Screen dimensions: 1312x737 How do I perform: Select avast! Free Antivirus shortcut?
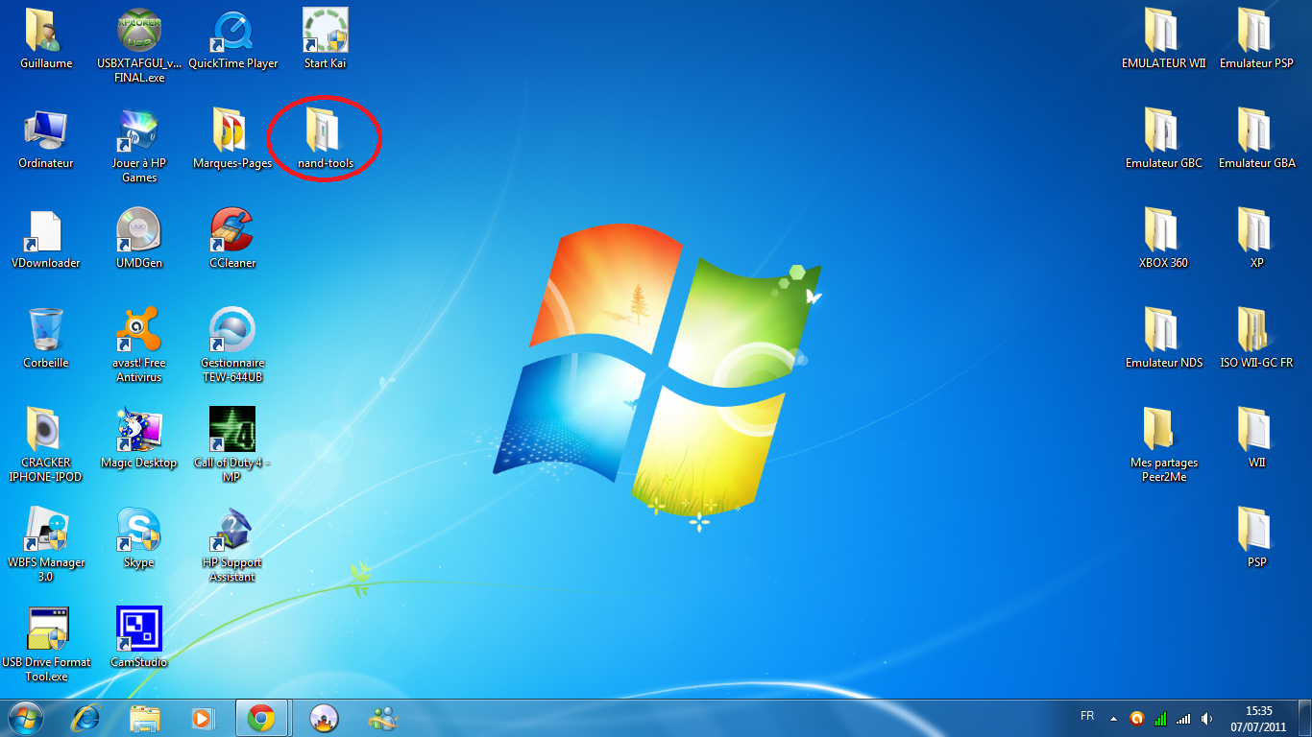tap(139, 345)
